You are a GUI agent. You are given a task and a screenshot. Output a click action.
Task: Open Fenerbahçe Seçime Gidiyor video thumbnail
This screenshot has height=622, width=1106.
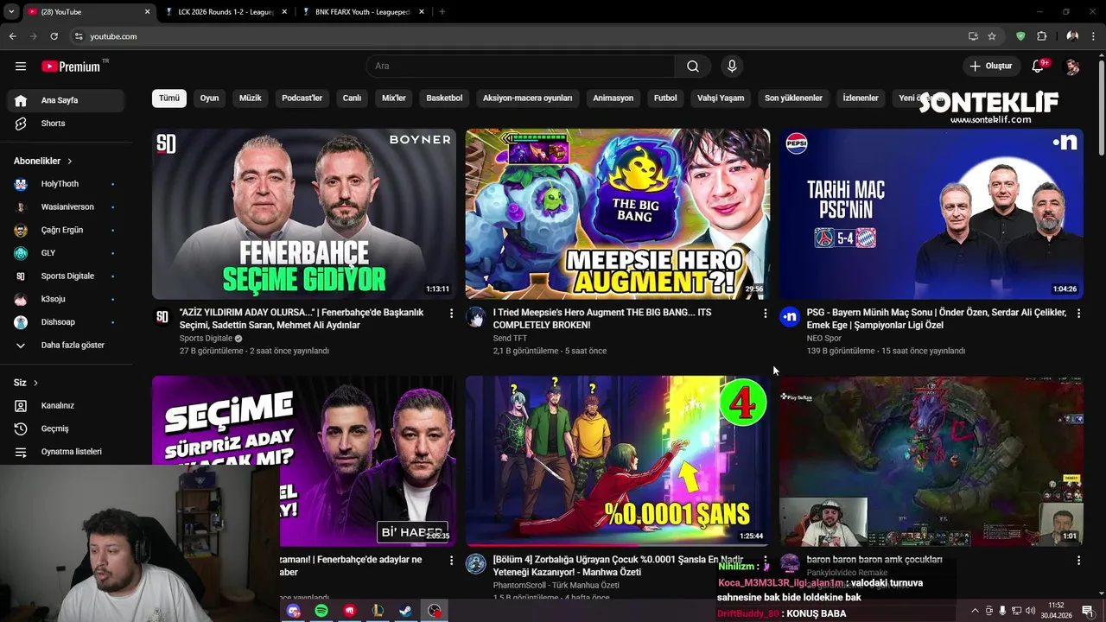304,214
